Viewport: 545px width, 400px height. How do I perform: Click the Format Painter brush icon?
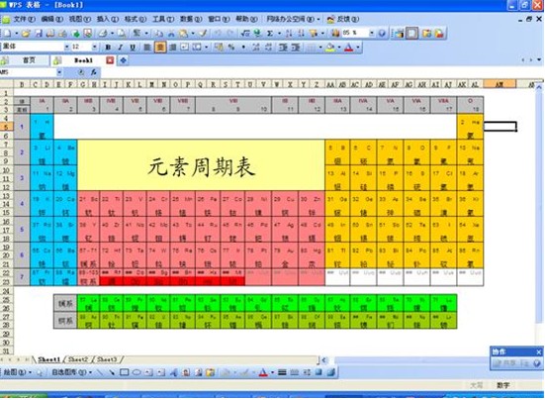coord(204,34)
